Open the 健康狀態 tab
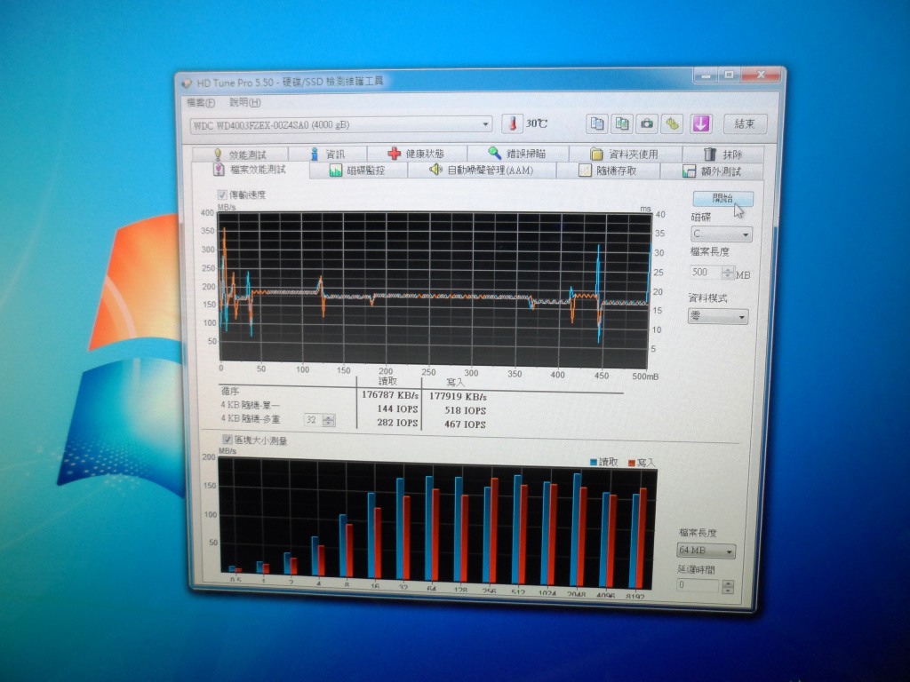The width and height of the screenshot is (910, 682). click(417, 154)
